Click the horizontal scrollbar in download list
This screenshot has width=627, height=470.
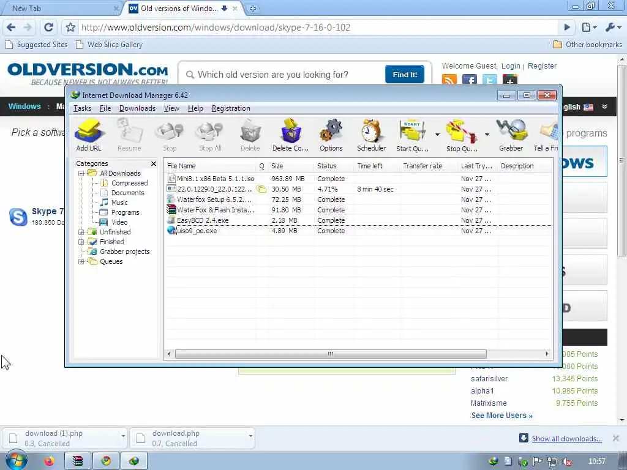coord(331,354)
